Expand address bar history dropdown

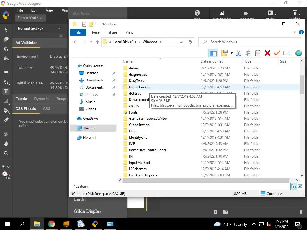coord(181,42)
